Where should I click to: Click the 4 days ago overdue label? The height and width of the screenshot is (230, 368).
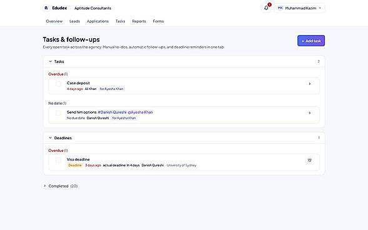(74, 89)
